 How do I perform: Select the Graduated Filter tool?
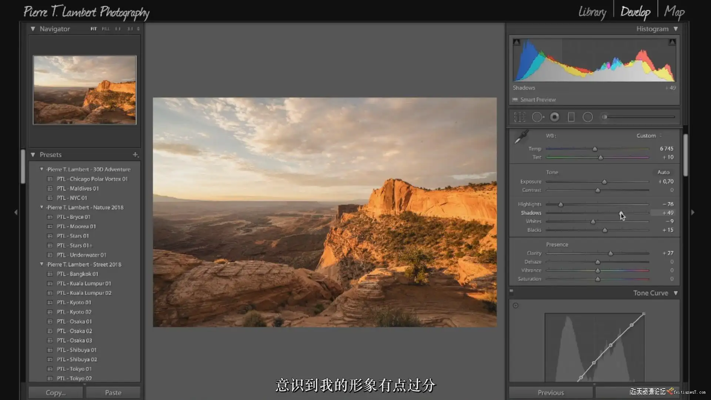coord(571,117)
